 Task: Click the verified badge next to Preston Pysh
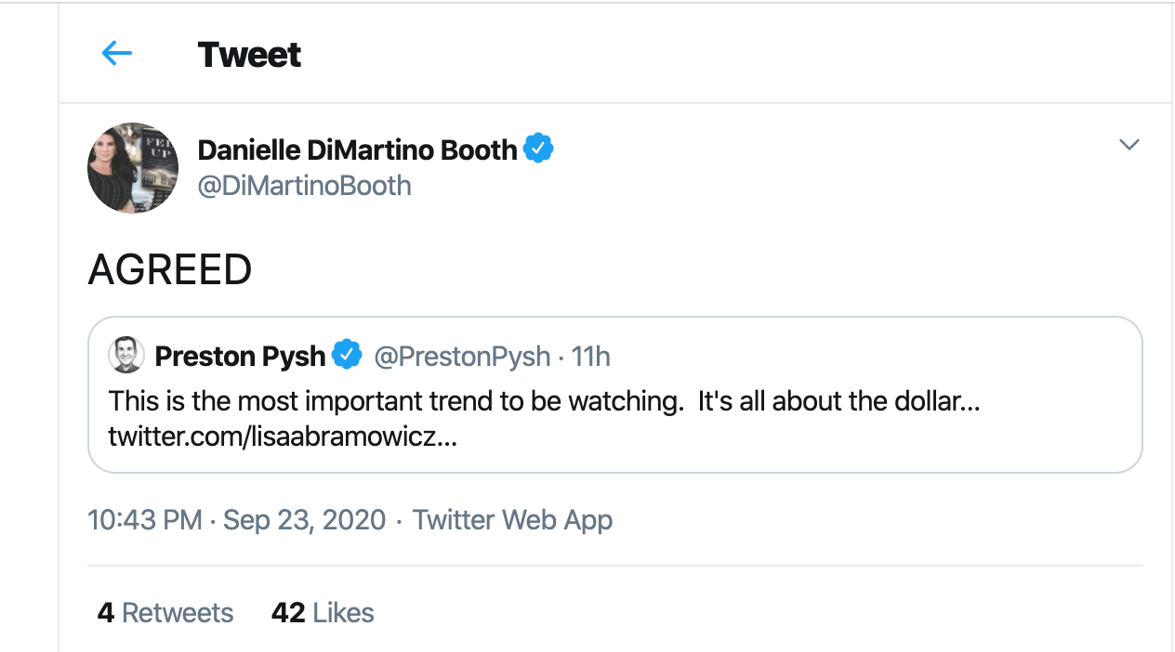347,355
